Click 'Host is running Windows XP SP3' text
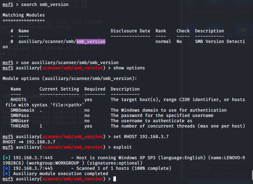The width and height of the screenshot is (253, 184). click(x=116, y=158)
